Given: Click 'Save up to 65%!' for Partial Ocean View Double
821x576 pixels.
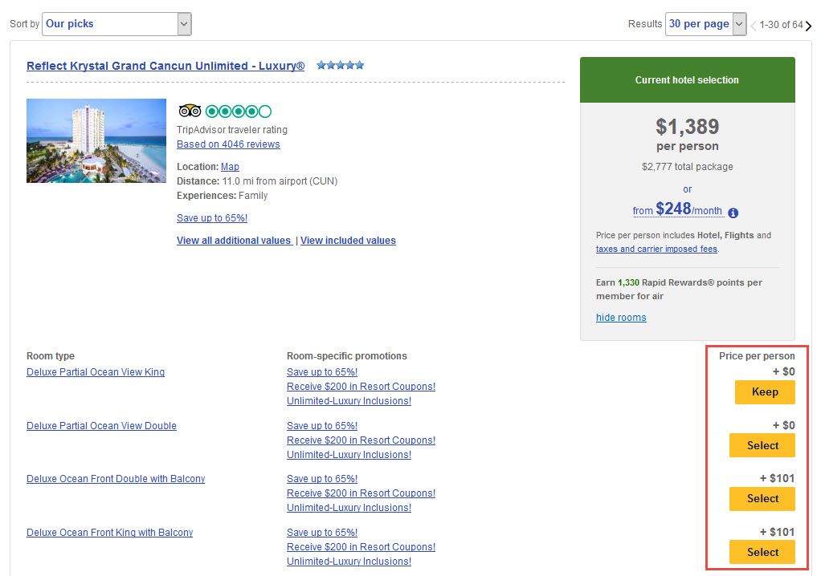Looking at the screenshot, I should tap(322, 426).
